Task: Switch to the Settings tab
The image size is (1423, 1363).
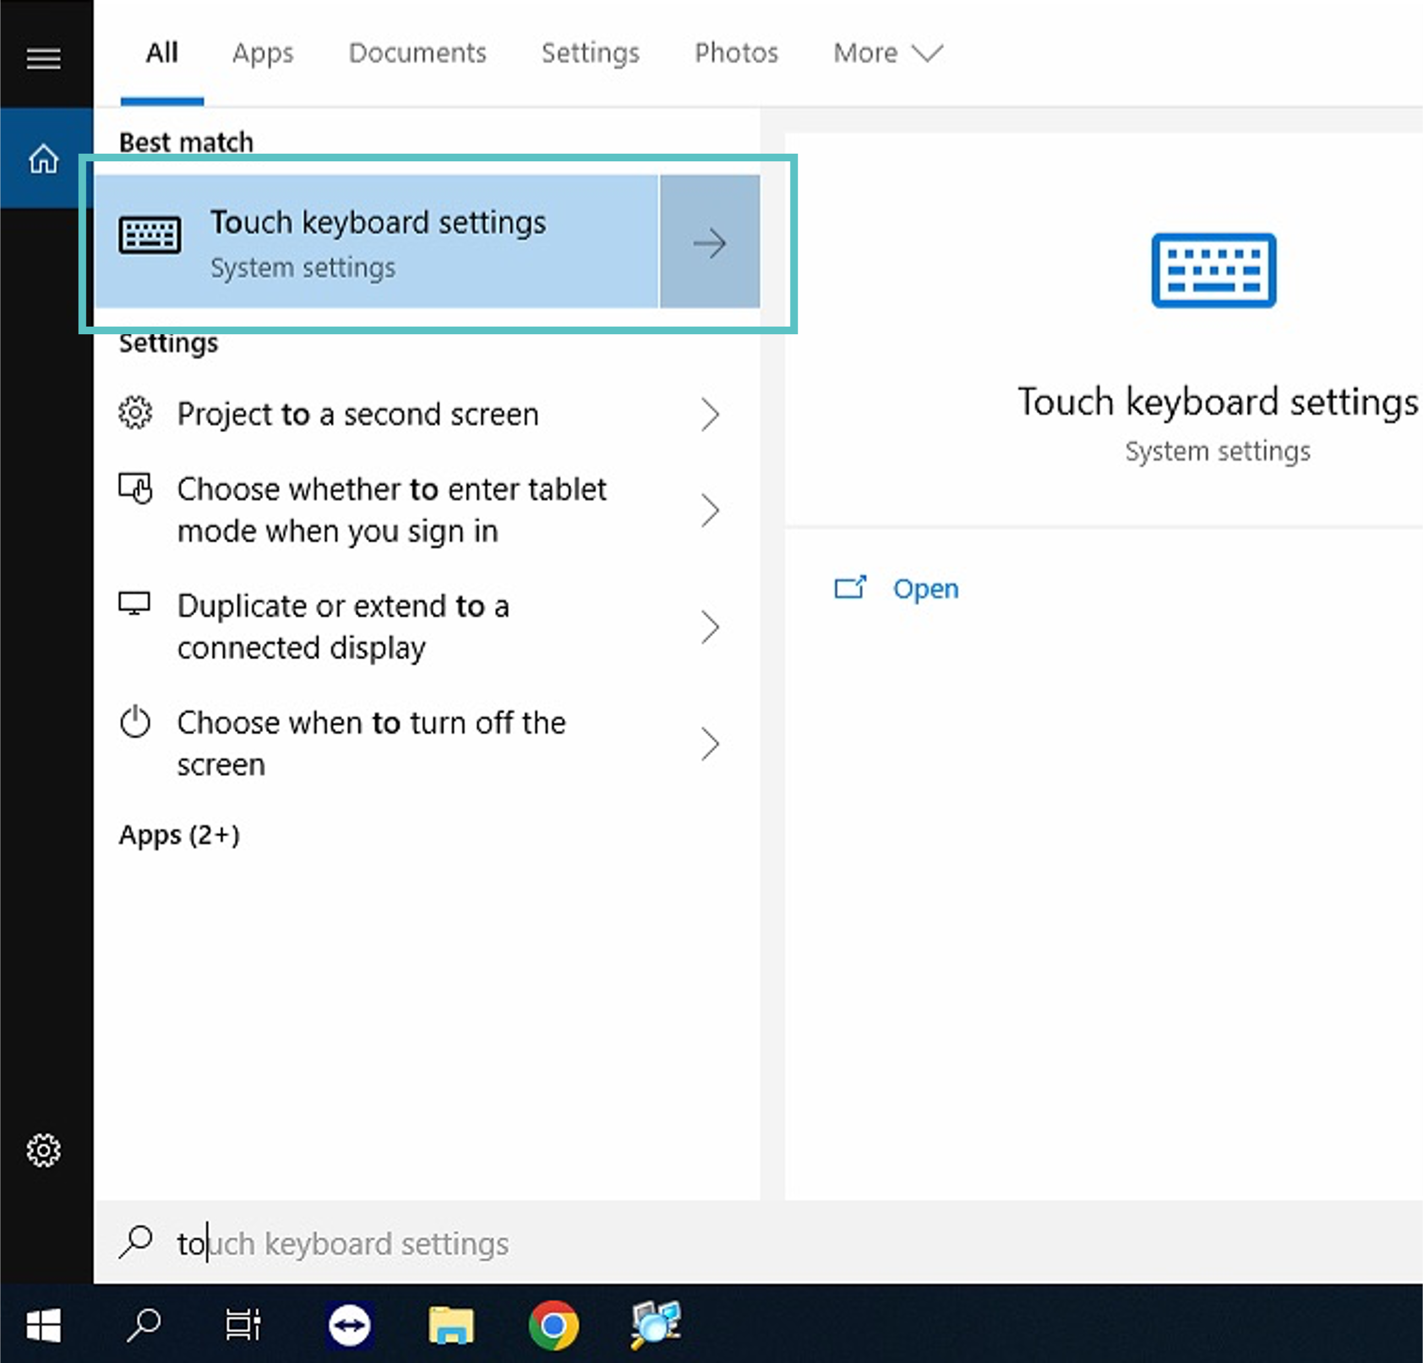Action: point(590,53)
